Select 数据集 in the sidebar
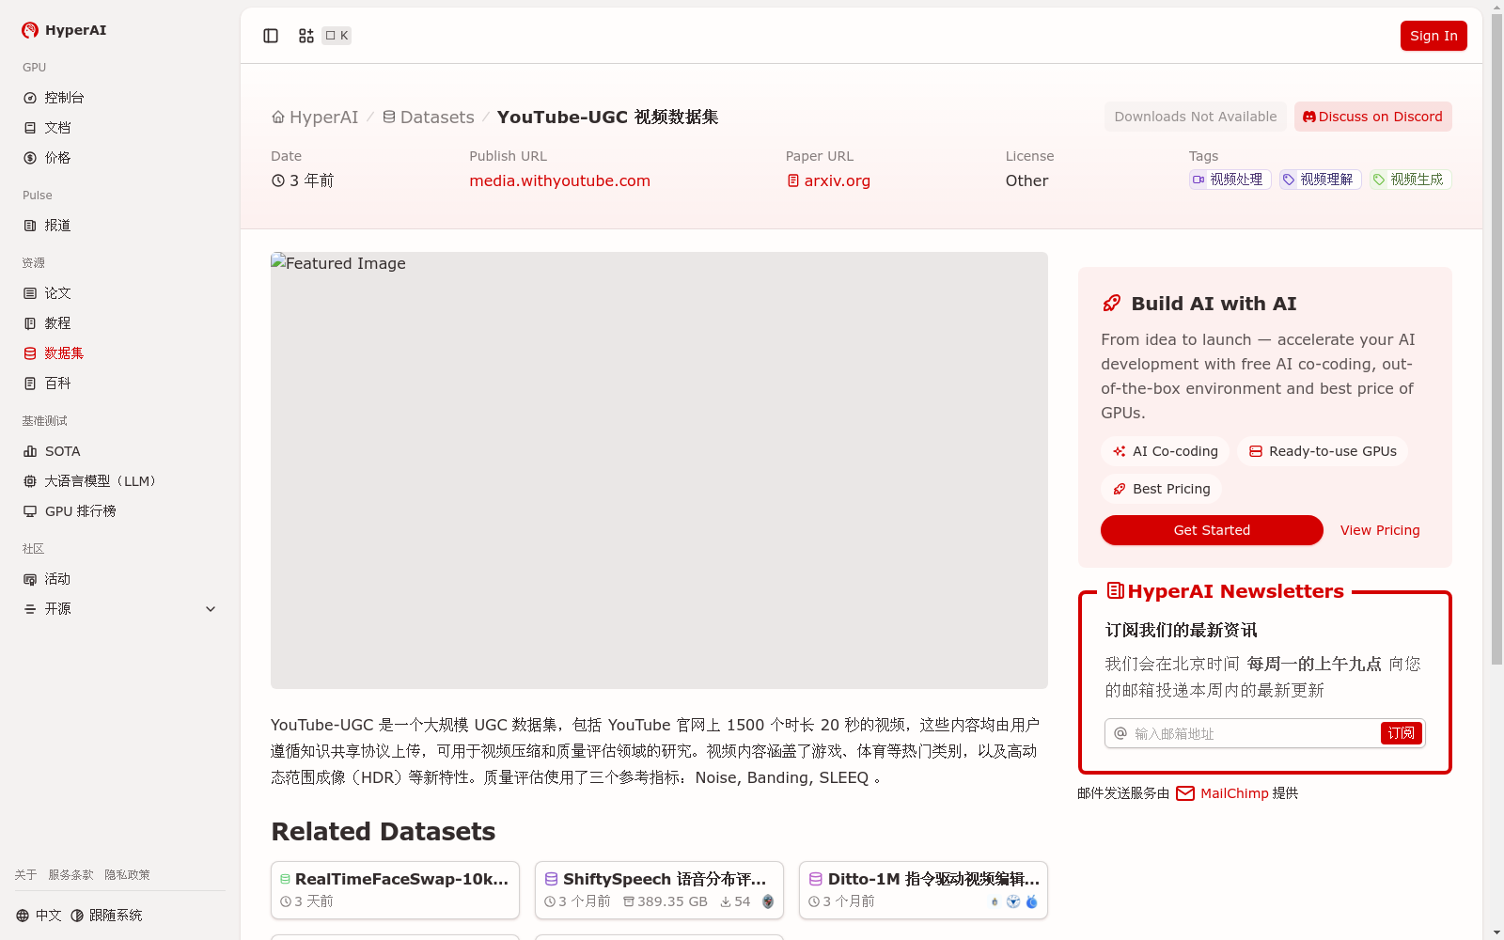Screen dimensions: 1504x940 120,353
